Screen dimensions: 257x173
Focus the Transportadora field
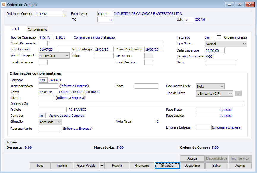click(48, 86)
